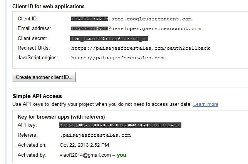The image size is (248, 164).
Task: Click the redacted Client secret value
Action: tap(109, 38)
